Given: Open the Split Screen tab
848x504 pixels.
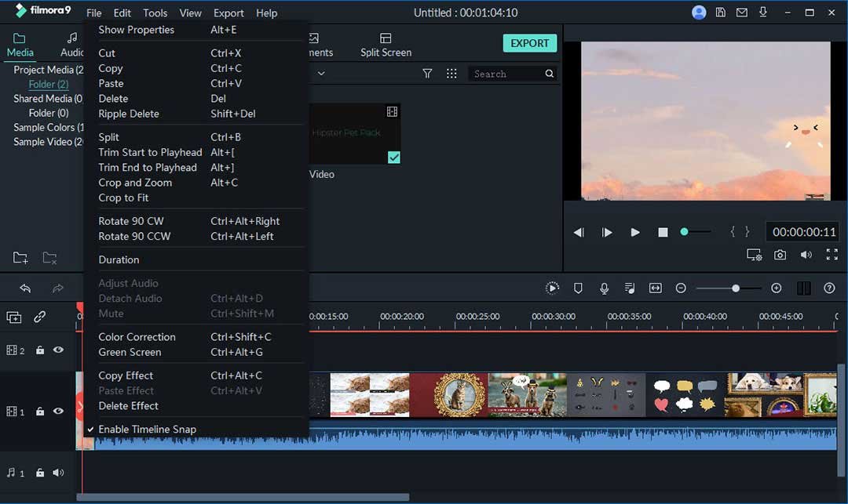Looking at the screenshot, I should [x=386, y=45].
